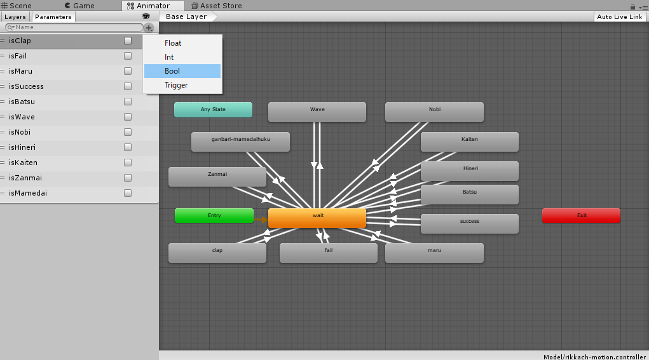649x360 pixels.
Task: Open the Animator window options menu
Action: point(643,6)
